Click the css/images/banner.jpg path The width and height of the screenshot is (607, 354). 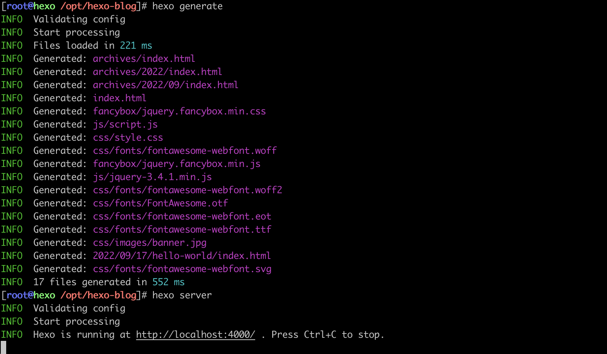pos(149,243)
